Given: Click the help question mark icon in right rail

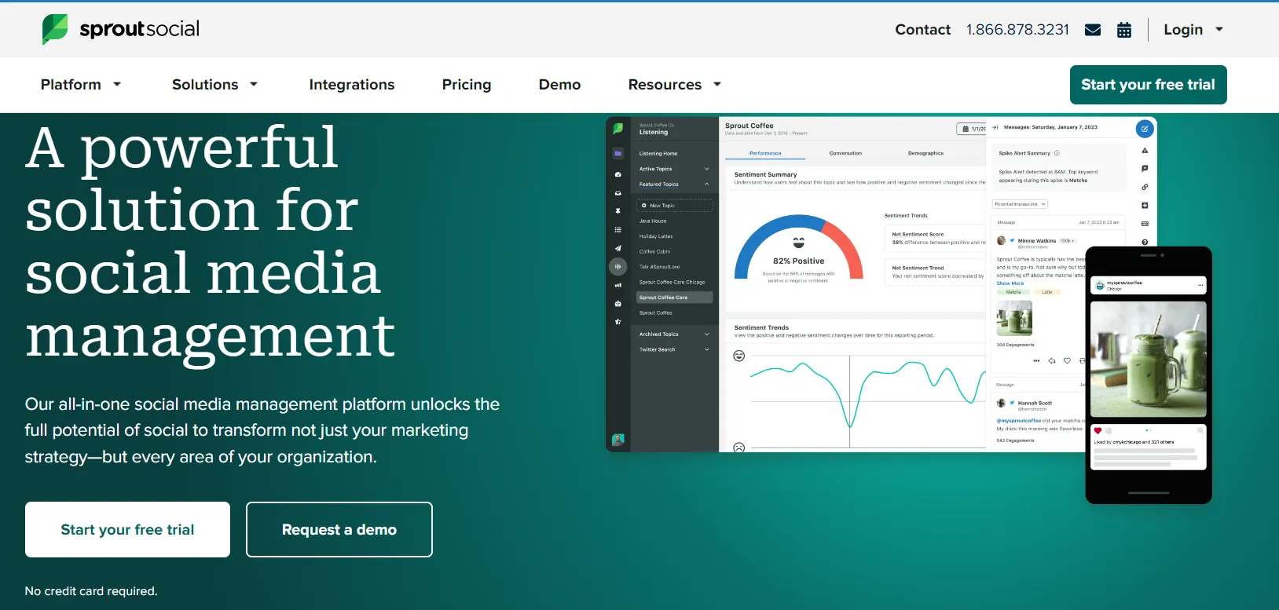Looking at the screenshot, I should pyautogui.click(x=1145, y=242).
